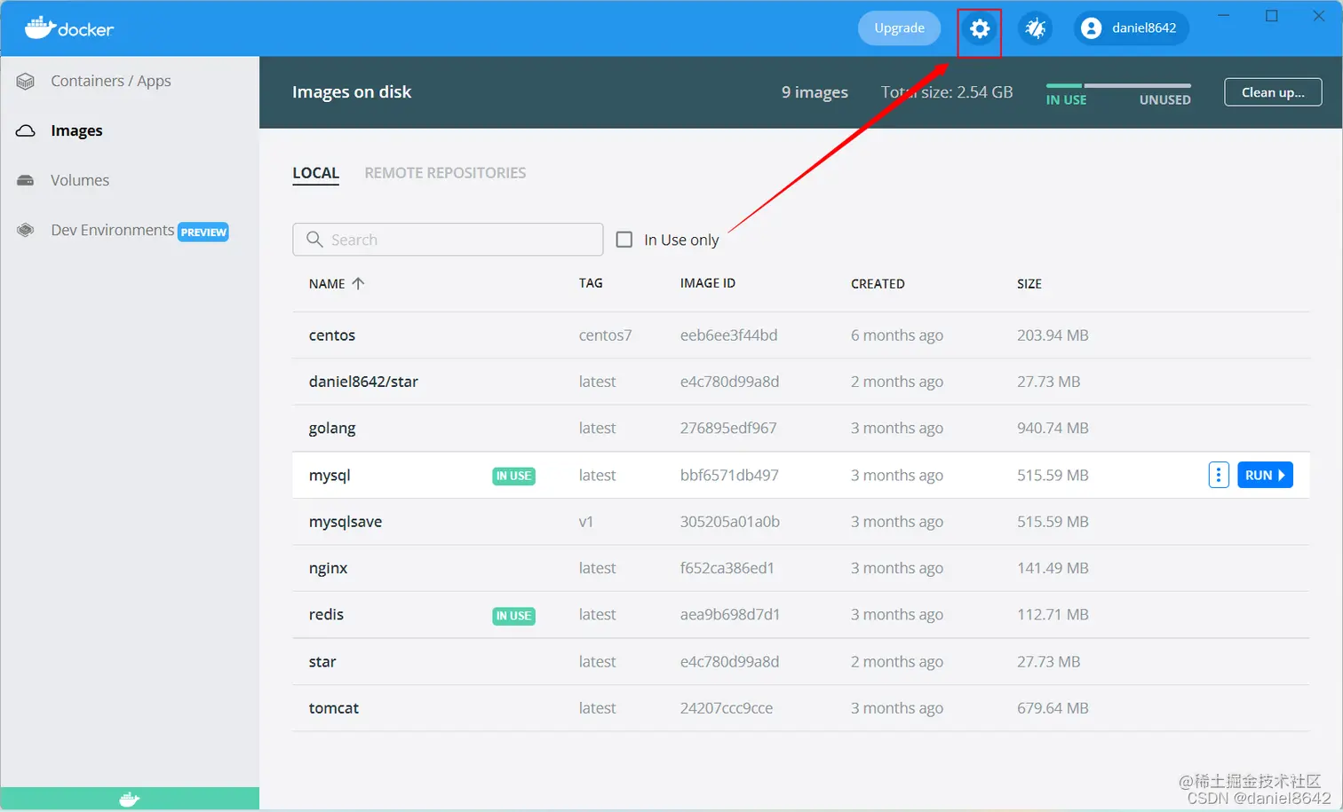Select the tomcat image name
The width and height of the screenshot is (1343, 812).
[x=334, y=708]
